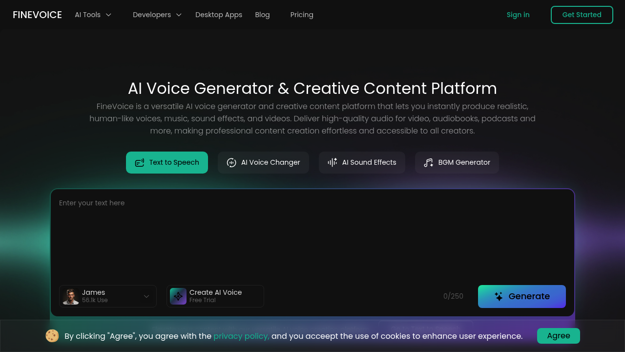Agree to the cookie policy

(558, 336)
